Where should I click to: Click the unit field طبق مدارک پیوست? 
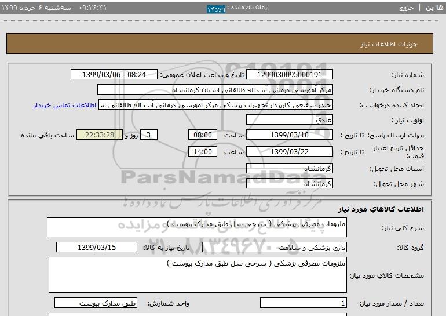click(96, 303)
